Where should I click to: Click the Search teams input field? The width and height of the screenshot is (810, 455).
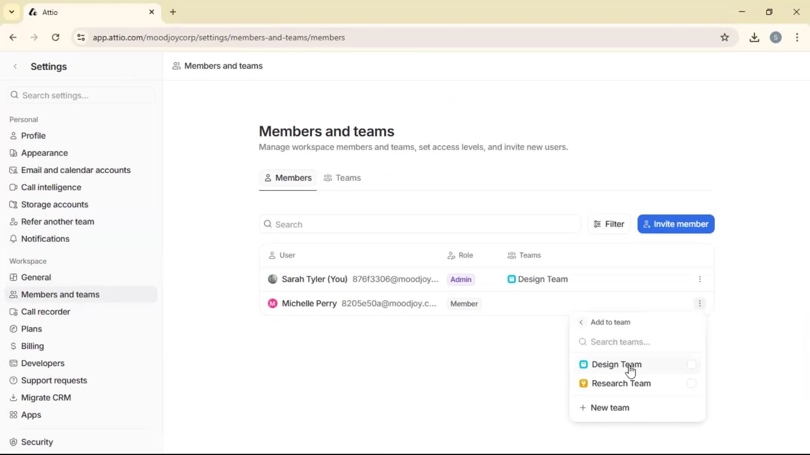[637, 342]
